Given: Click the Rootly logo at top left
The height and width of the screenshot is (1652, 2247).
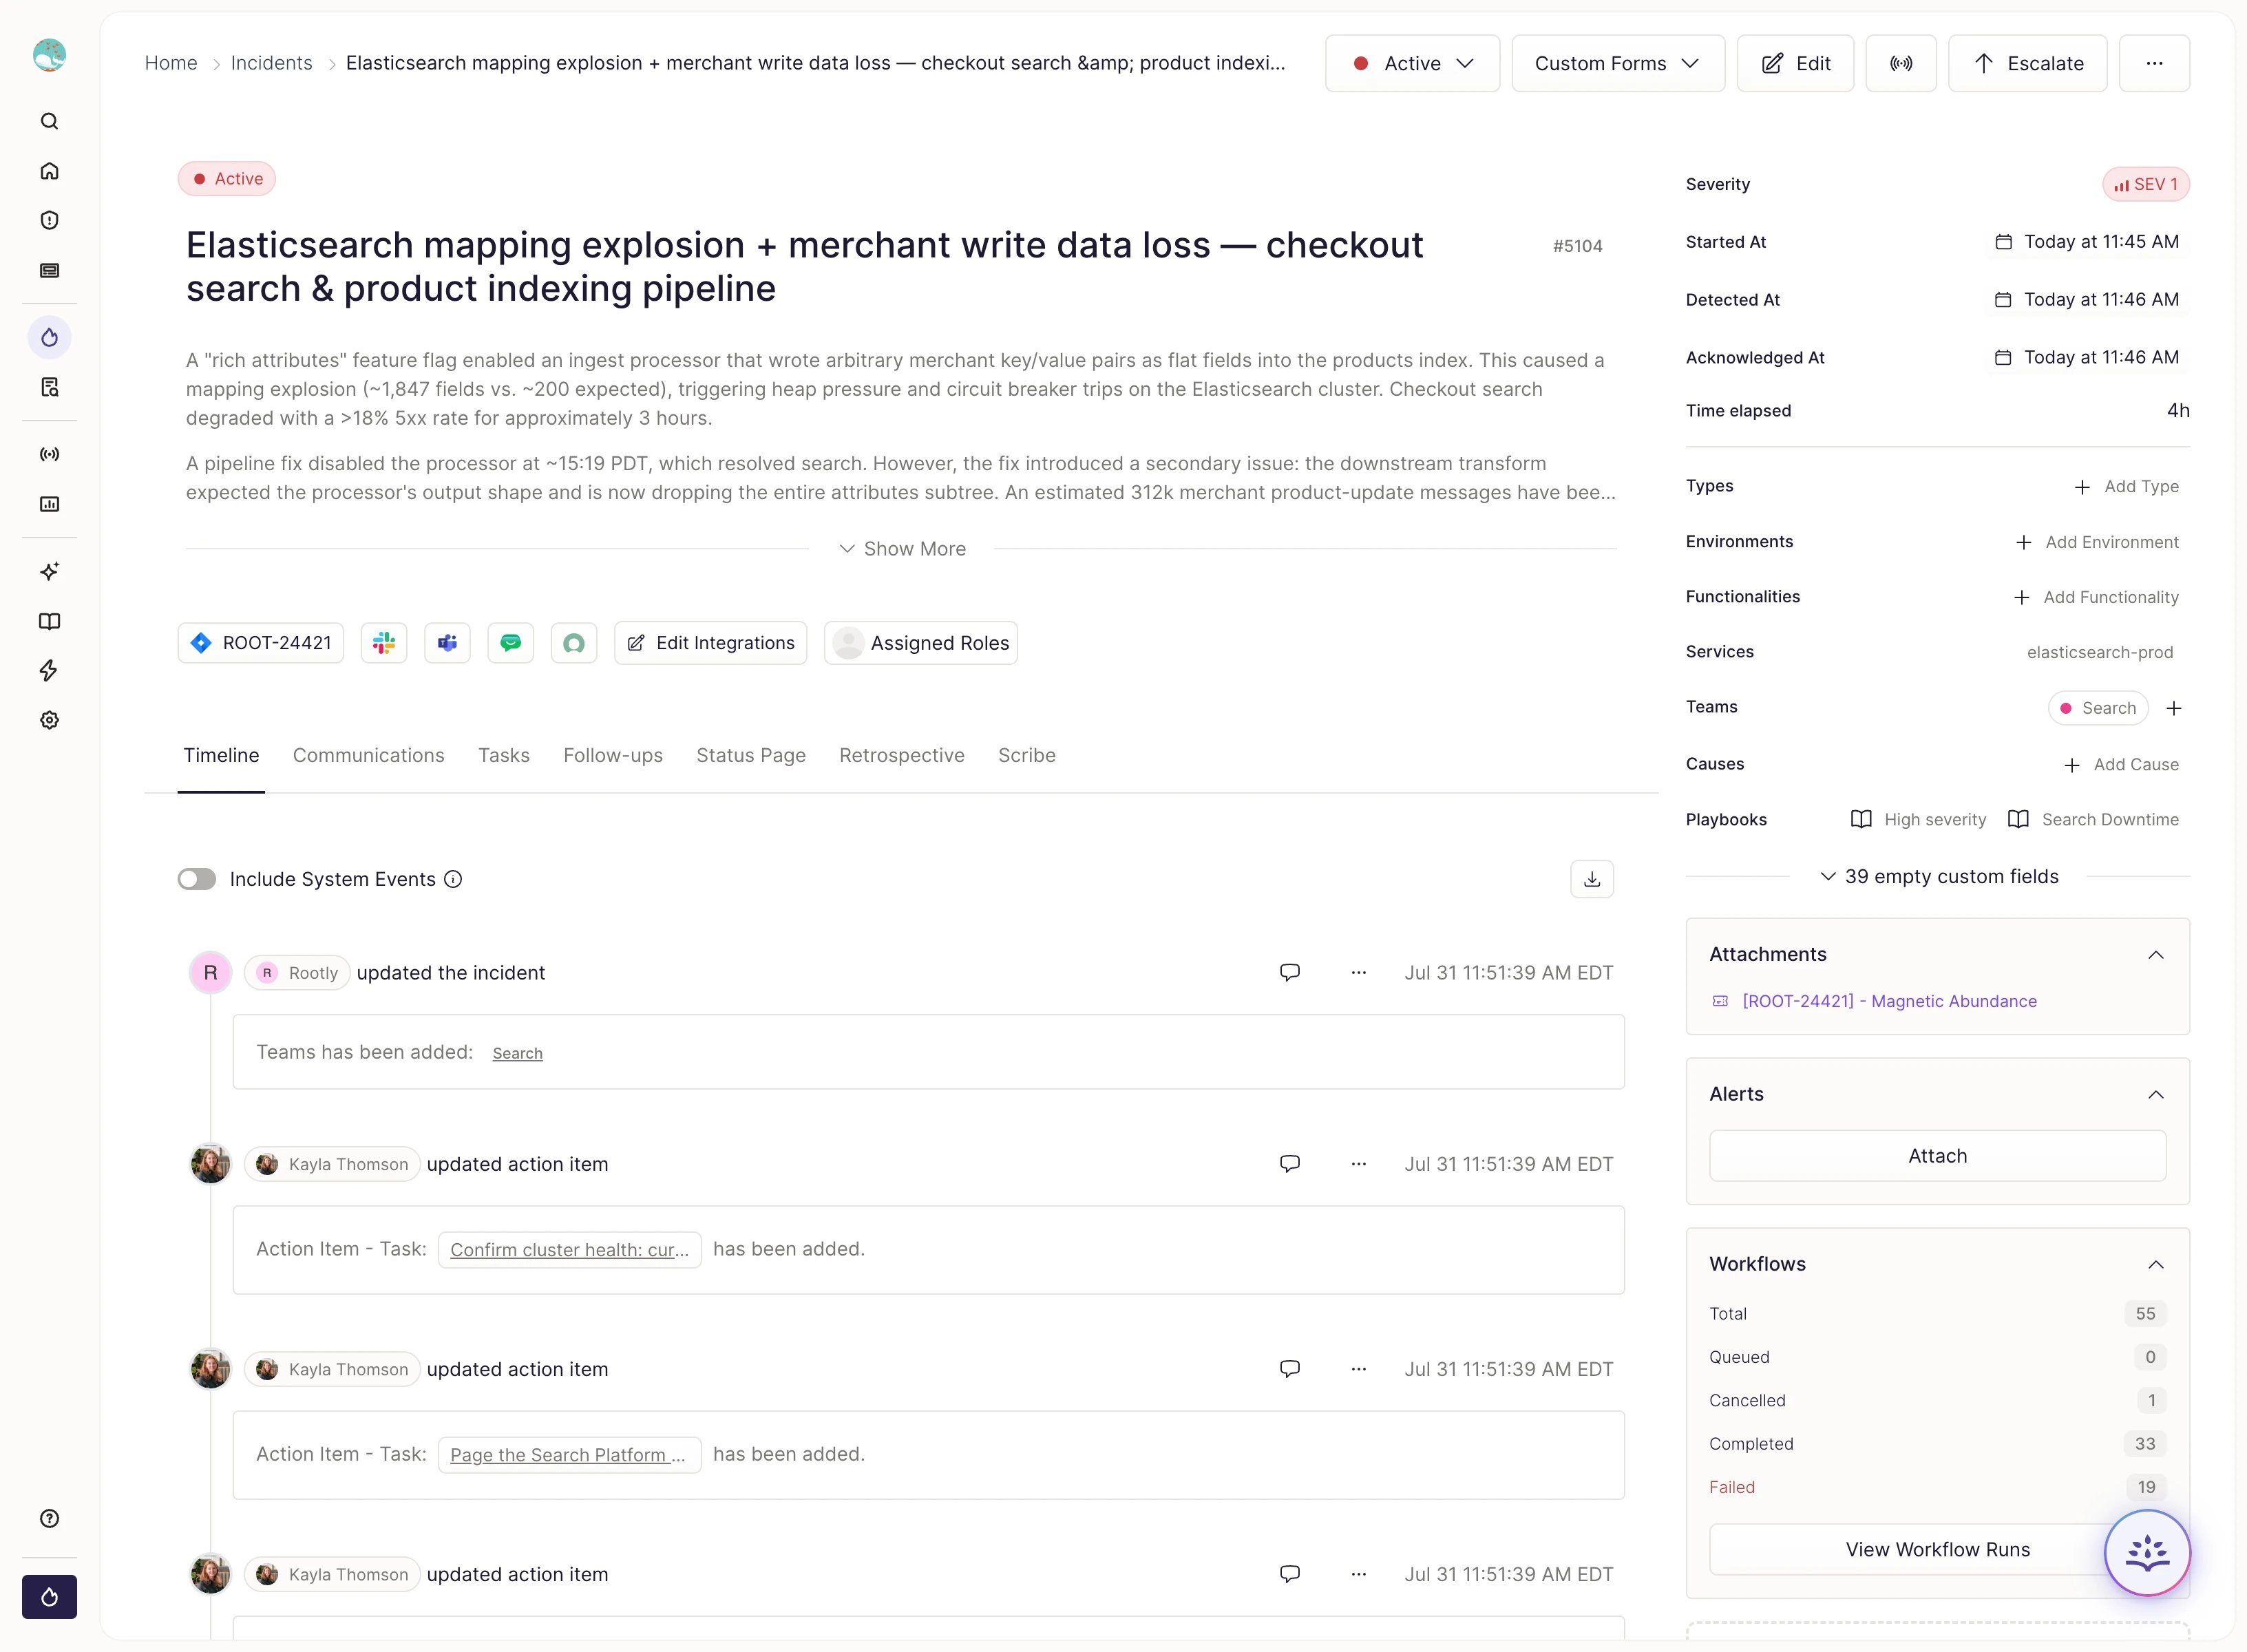Looking at the screenshot, I should pyautogui.click(x=49, y=55).
